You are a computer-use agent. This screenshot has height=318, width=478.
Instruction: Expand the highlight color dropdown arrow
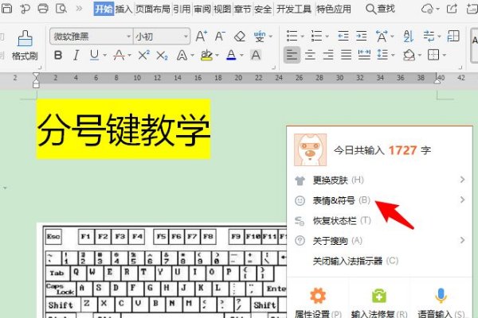tap(217, 56)
